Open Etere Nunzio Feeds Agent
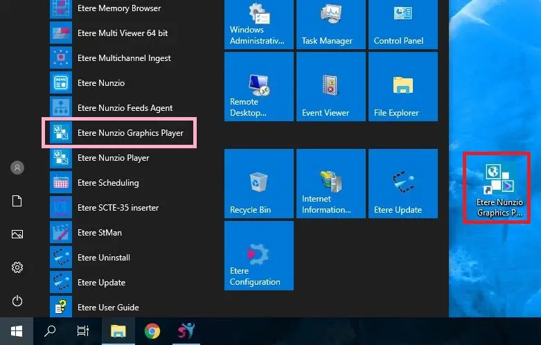The height and width of the screenshot is (345, 541). click(x=125, y=108)
